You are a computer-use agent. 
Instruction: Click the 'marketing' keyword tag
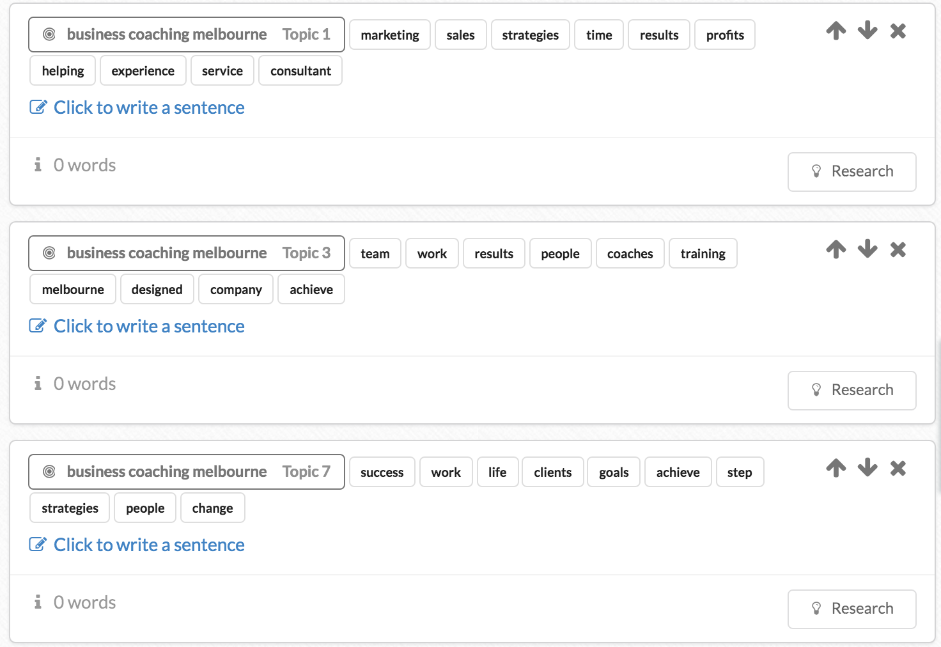(x=390, y=35)
